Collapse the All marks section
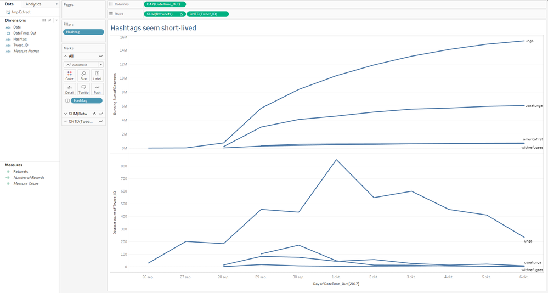This screenshot has height=293, width=548. coord(65,56)
